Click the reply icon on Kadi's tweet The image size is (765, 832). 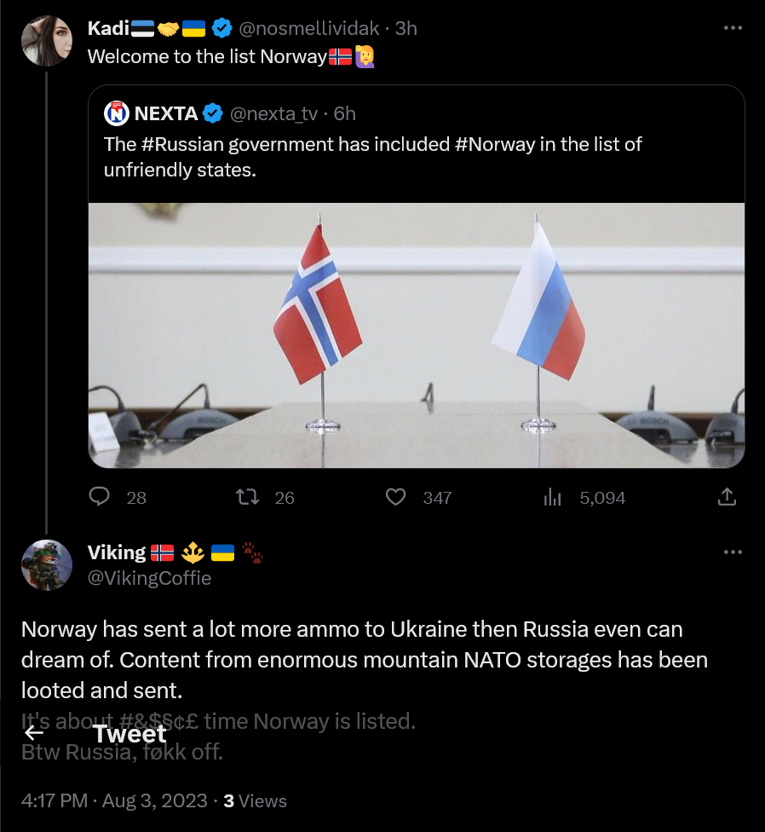click(101, 497)
